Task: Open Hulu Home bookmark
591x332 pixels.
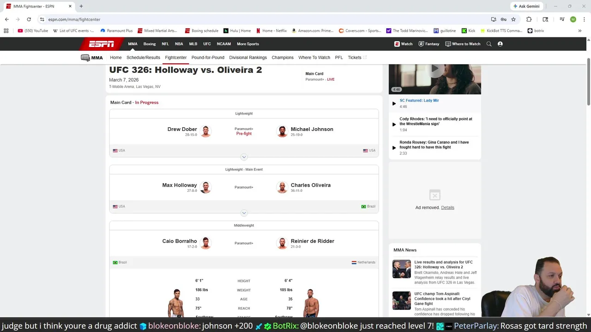Action: pos(237,31)
